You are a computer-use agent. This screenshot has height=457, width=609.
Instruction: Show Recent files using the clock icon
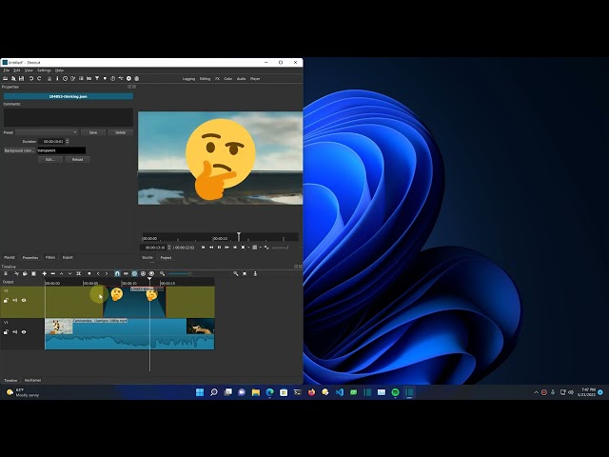[66, 78]
